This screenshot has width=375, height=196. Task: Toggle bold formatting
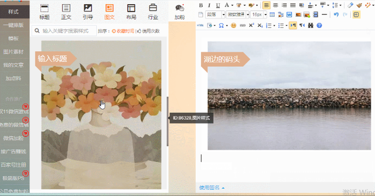click(x=201, y=5)
